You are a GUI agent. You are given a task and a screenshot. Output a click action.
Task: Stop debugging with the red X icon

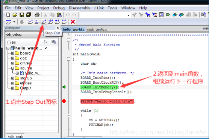pyautogui.click(x=73, y=21)
